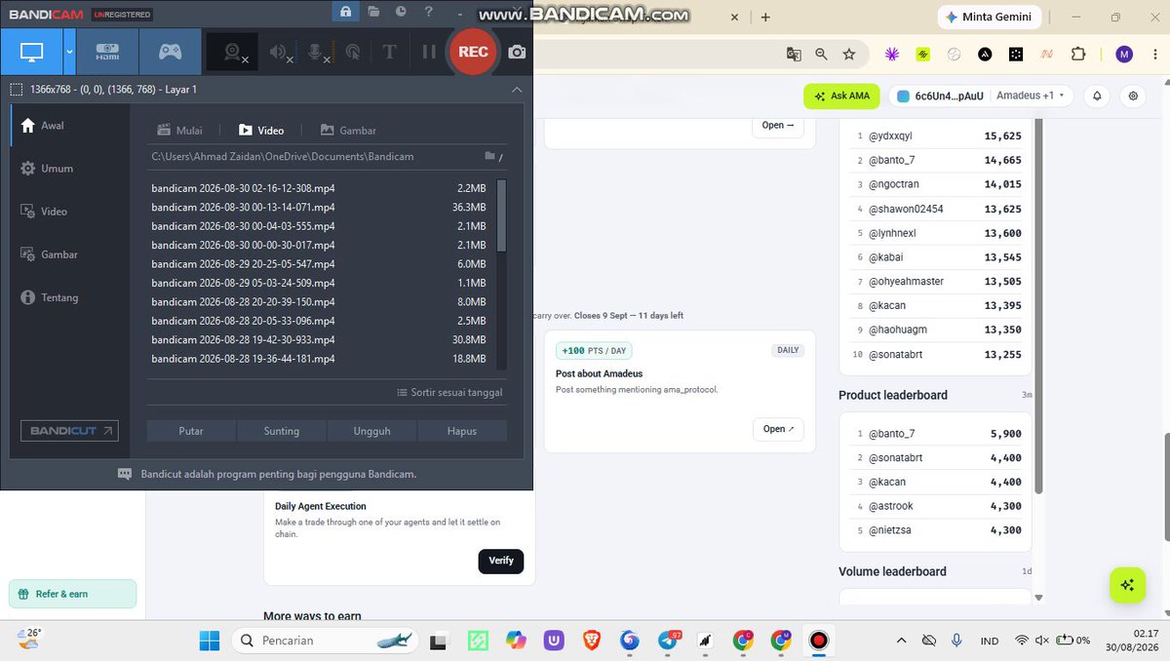This screenshot has height=661, width=1170.
Task: Start recording with the red REC button
Action: point(473,52)
